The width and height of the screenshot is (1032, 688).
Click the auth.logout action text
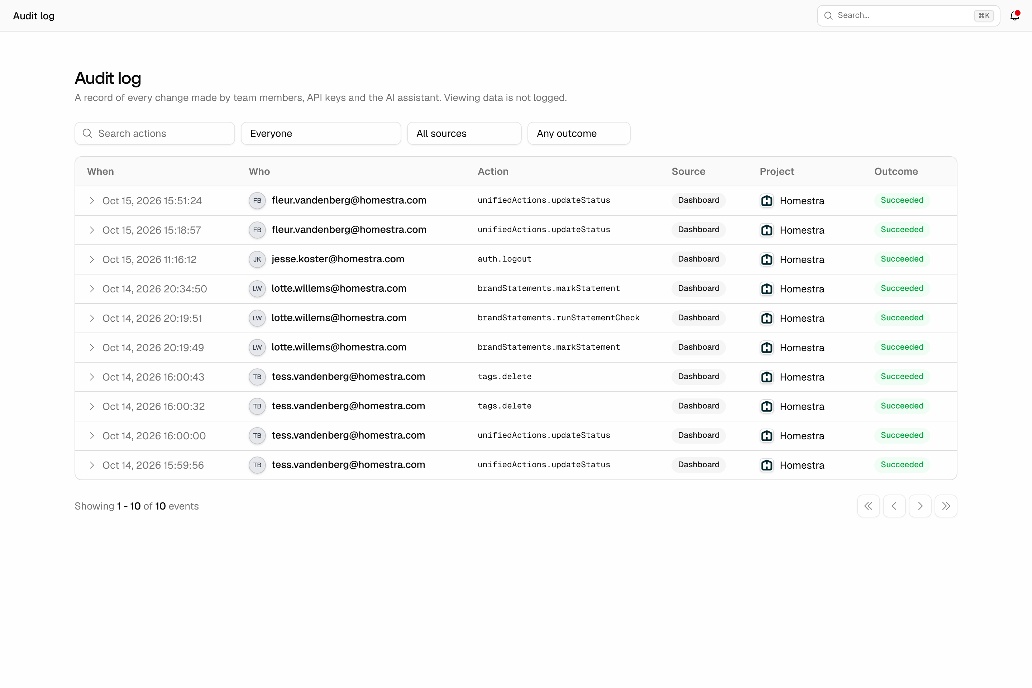(505, 259)
